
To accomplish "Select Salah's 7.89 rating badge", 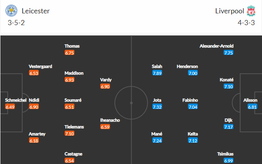I will pos(157,73).
